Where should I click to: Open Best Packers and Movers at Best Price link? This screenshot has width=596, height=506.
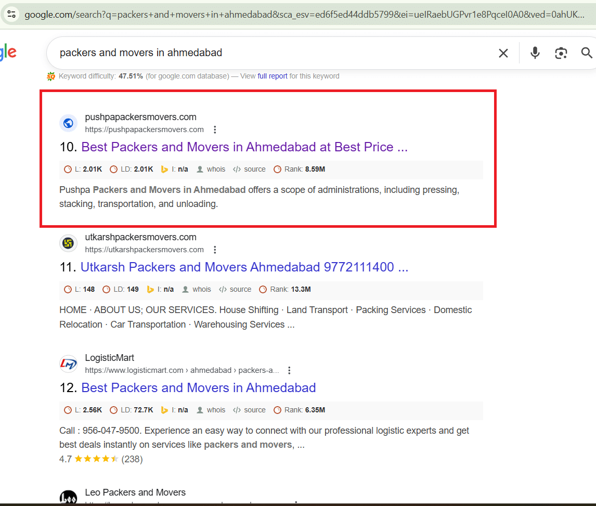coord(244,147)
